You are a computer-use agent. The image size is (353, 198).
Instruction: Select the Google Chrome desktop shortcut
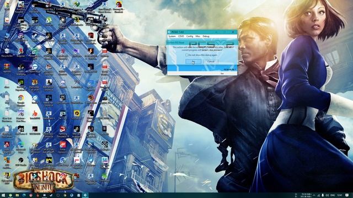[21, 100]
